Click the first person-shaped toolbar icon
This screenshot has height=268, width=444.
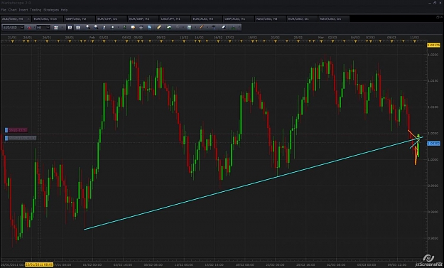88,28
